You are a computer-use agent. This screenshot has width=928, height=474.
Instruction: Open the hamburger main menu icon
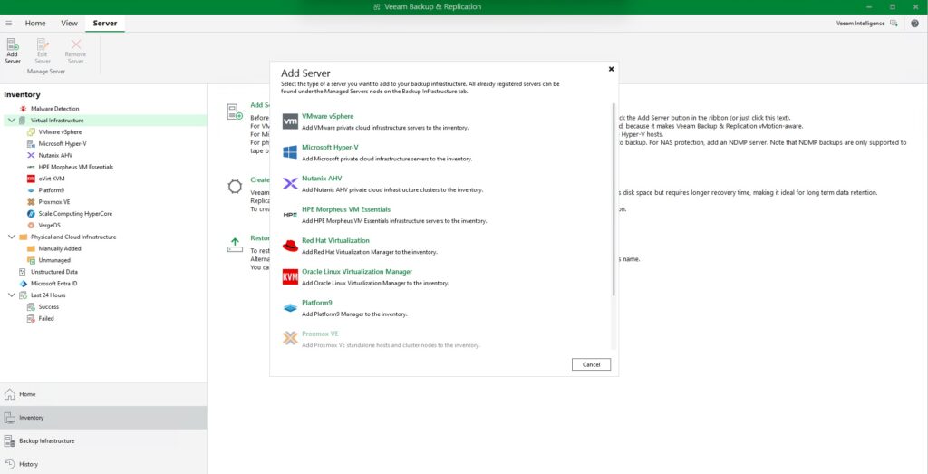tap(8, 23)
